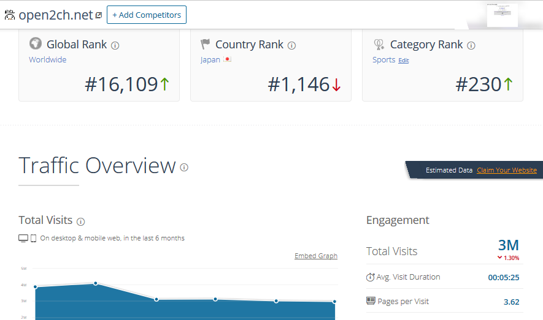Open the Claim Your Website link
Screen dimensions: 543x320
pyautogui.click(x=506, y=170)
